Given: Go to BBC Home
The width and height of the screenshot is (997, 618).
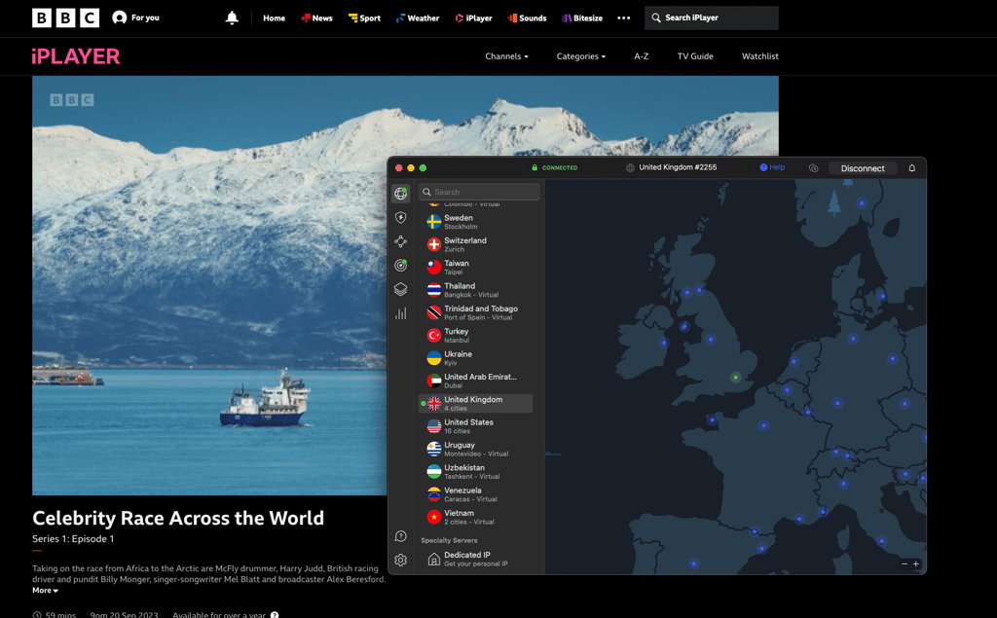Looking at the screenshot, I should click(274, 18).
